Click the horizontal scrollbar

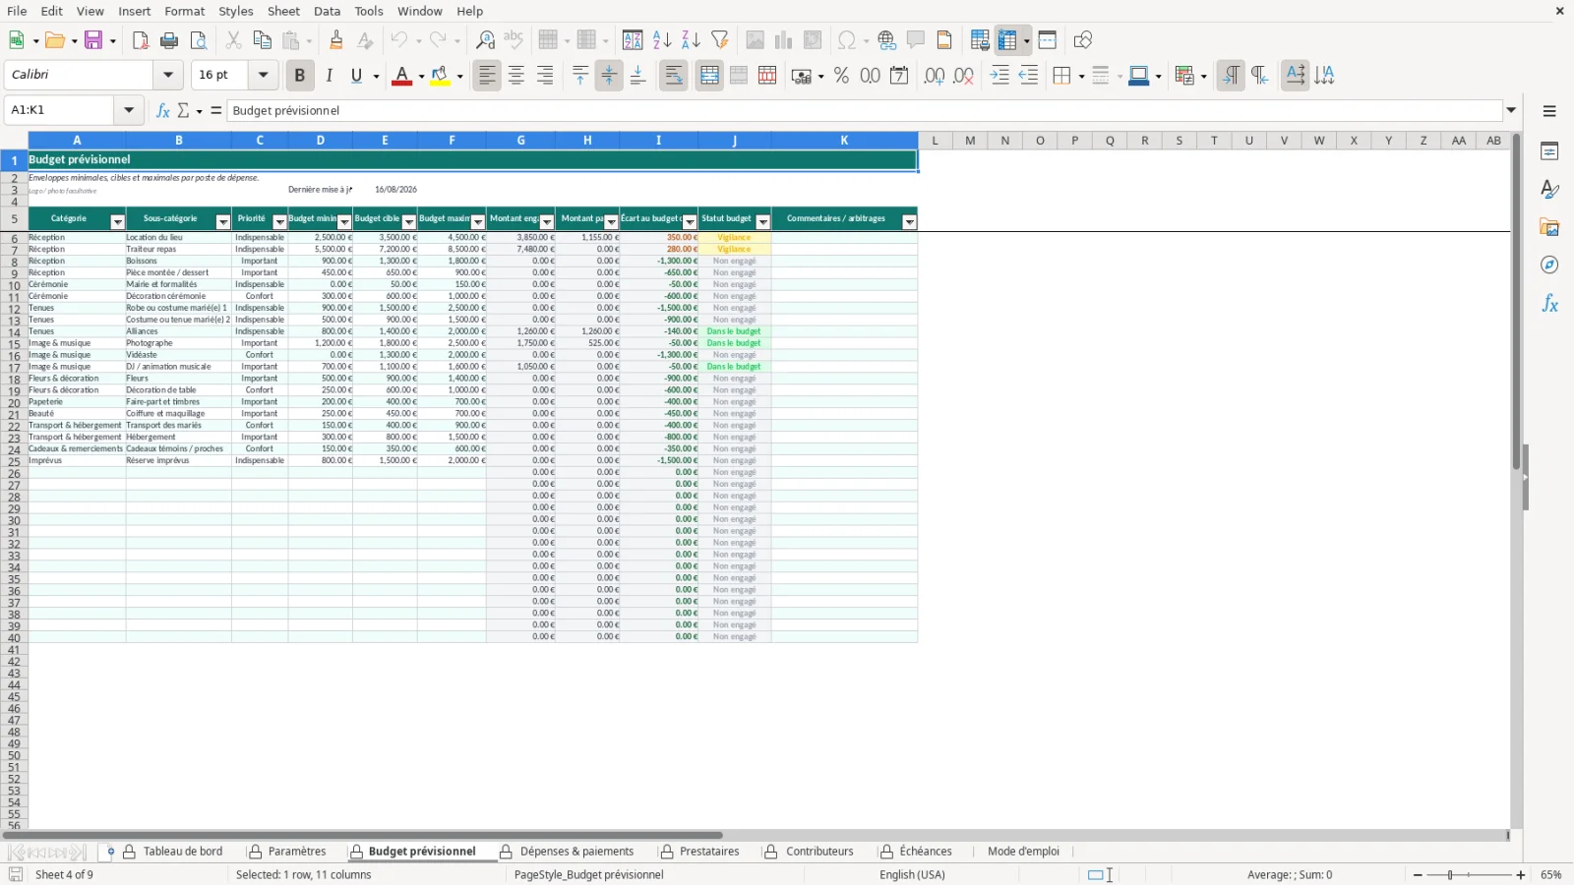point(362,836)
